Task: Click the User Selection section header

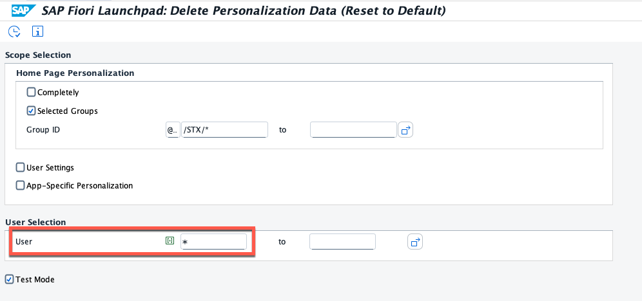Action: [35, 222]
